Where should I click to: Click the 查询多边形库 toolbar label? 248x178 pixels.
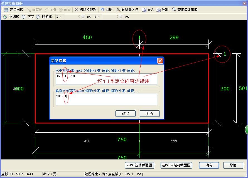187,10
